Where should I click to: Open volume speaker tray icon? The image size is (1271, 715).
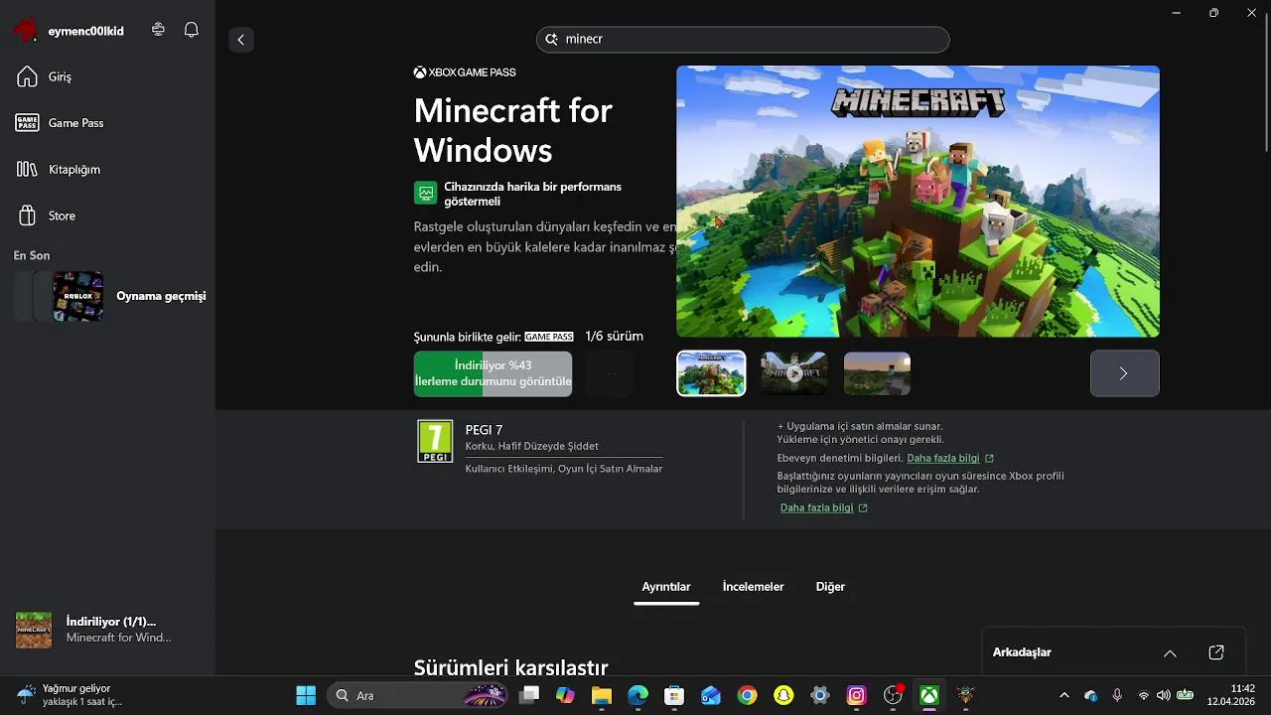(x=1163, y=695)
